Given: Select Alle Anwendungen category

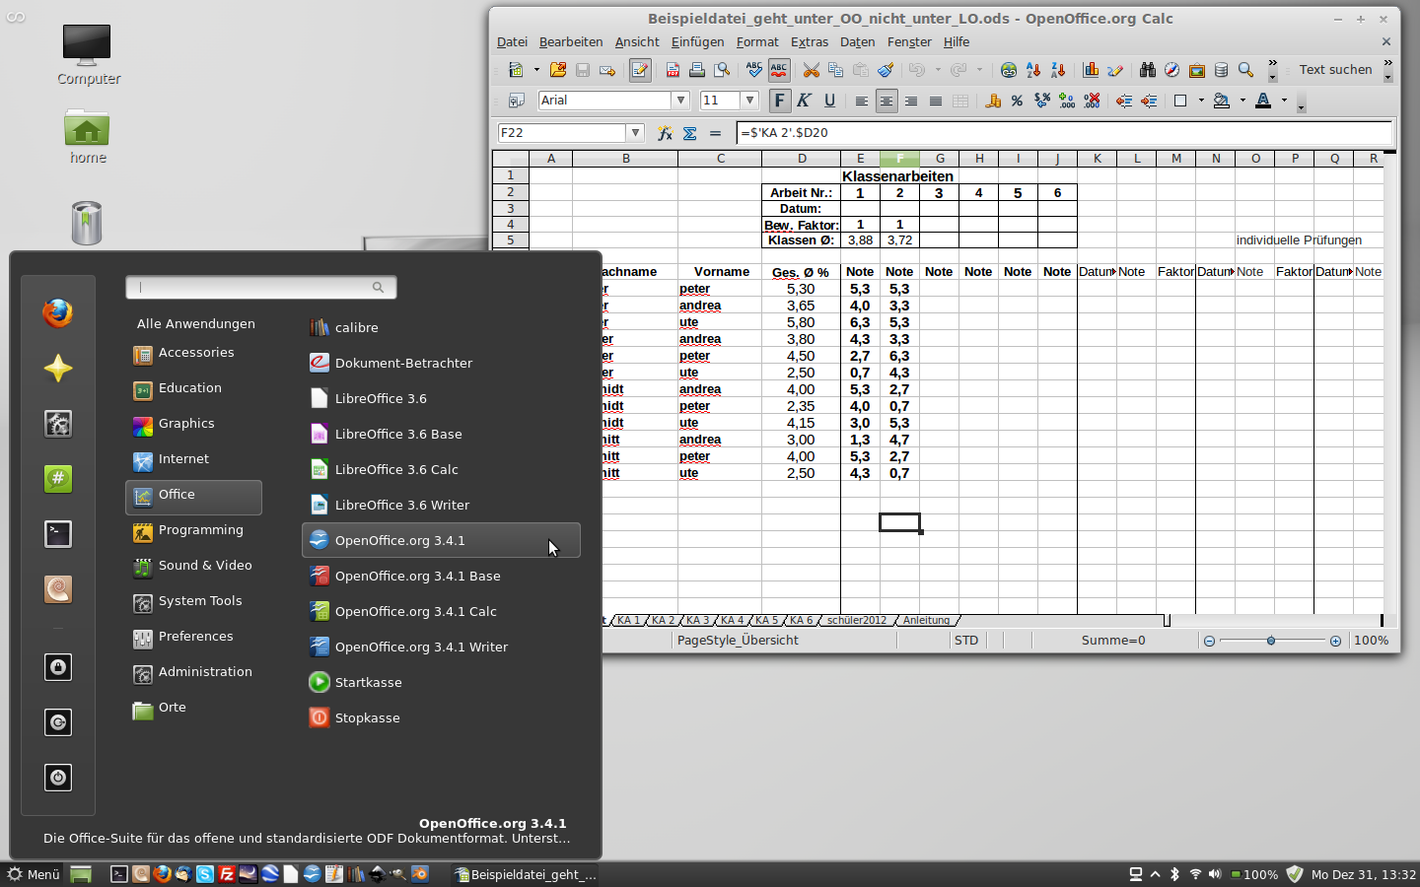Looking at the screenshot, I should click(196, 324).
